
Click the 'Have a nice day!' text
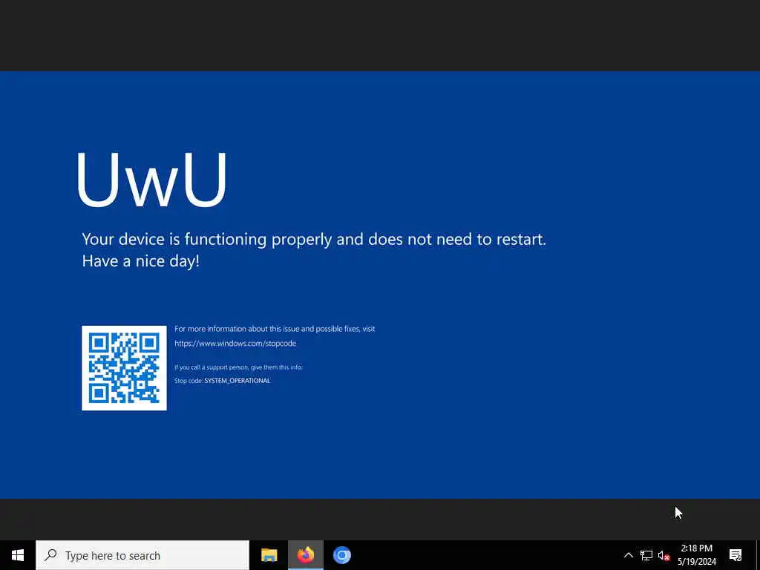[140, 261]
